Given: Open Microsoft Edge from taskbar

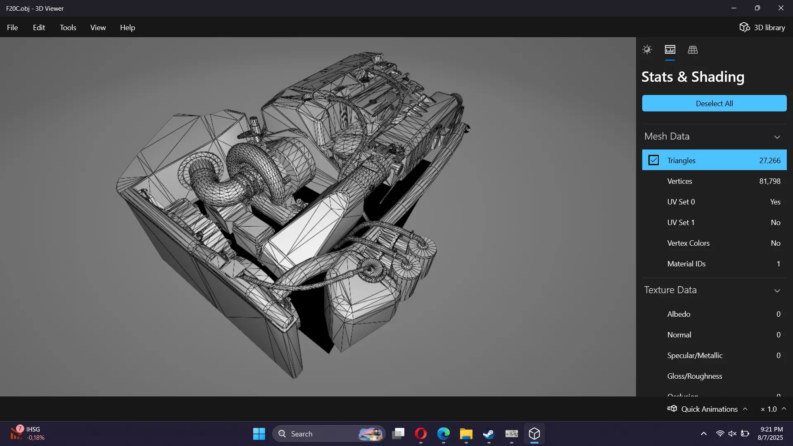Looking at the screenshot, I should 444,434.
